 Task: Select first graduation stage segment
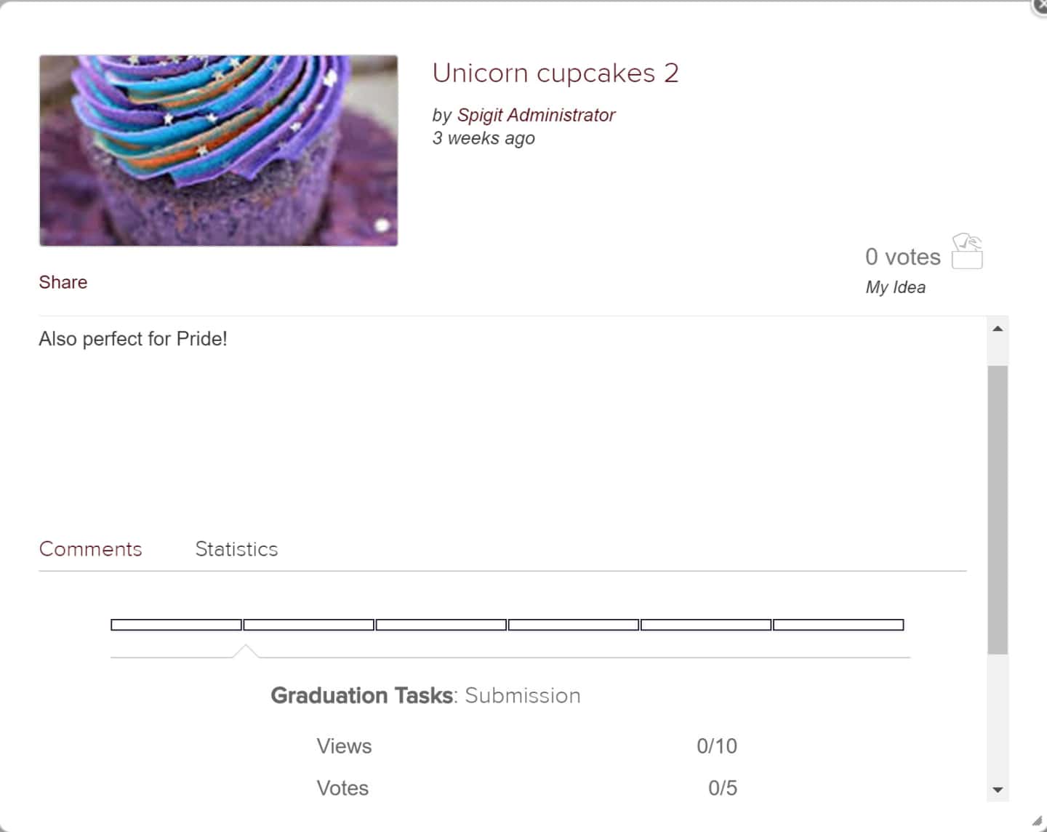coord(176,625)
